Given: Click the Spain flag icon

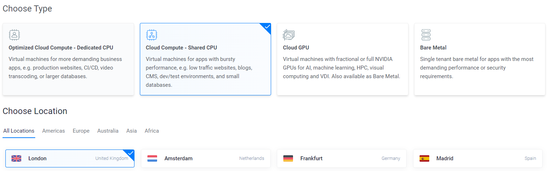Looking at the screenshot, I should coord(424,158).
